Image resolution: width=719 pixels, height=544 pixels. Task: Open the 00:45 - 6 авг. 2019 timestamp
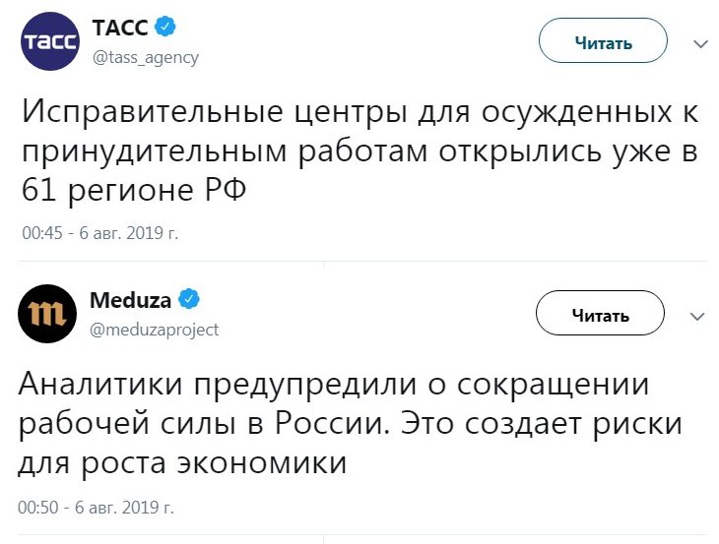click(99, 233)
